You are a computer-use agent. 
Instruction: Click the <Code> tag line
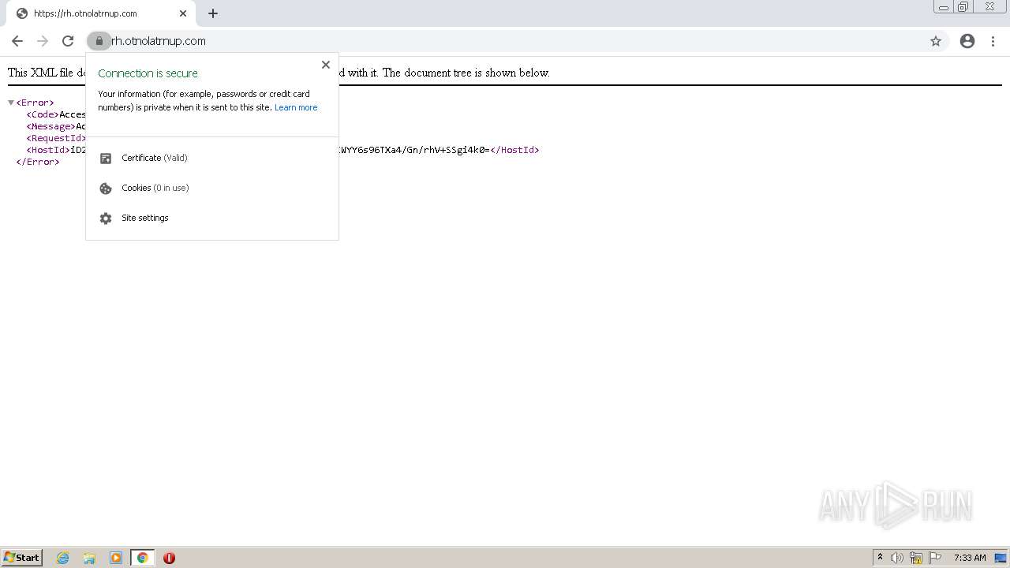point(56,114)
